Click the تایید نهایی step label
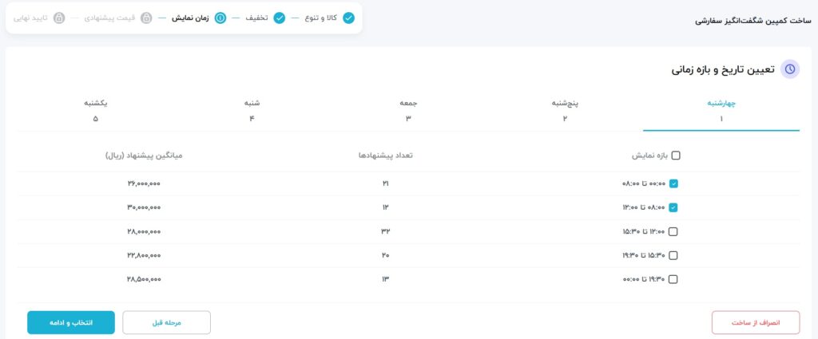This screenshot has height=339, width=818. [x=31, y=18]
